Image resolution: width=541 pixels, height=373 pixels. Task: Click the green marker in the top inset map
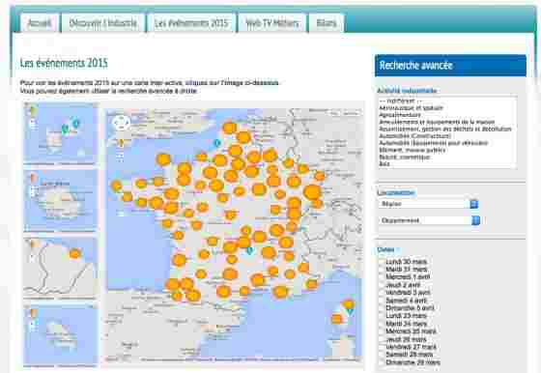point(65,129)
